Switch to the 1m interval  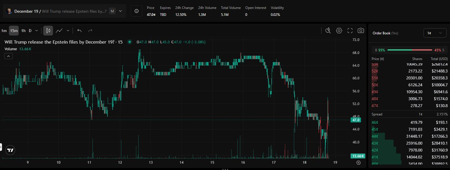[x=4, y=30]
